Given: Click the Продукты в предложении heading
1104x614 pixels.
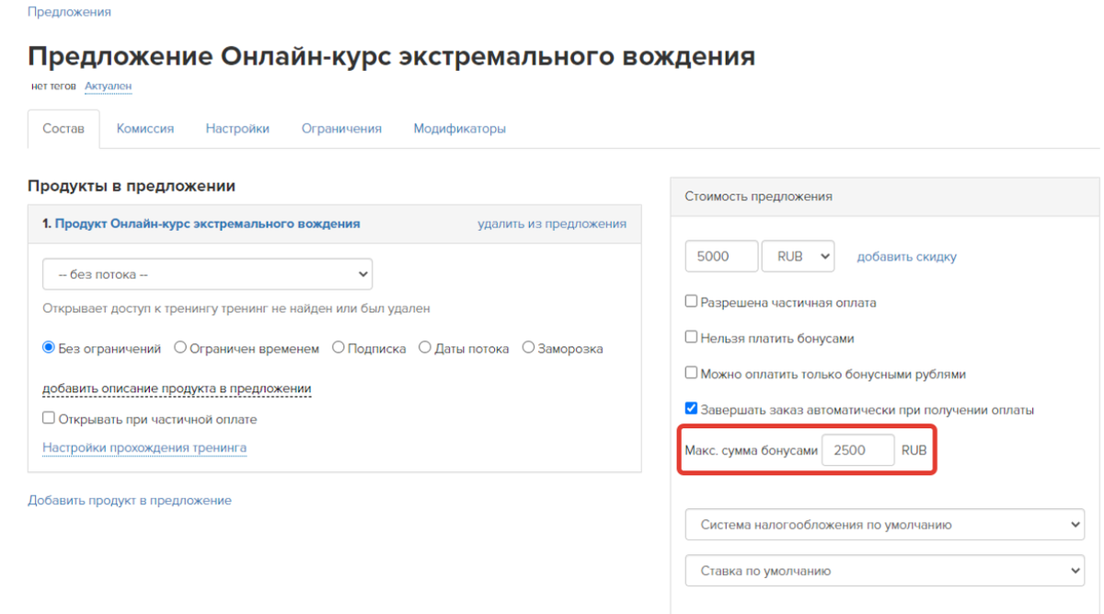Looking at the screenshot, I should pos(132,186).
